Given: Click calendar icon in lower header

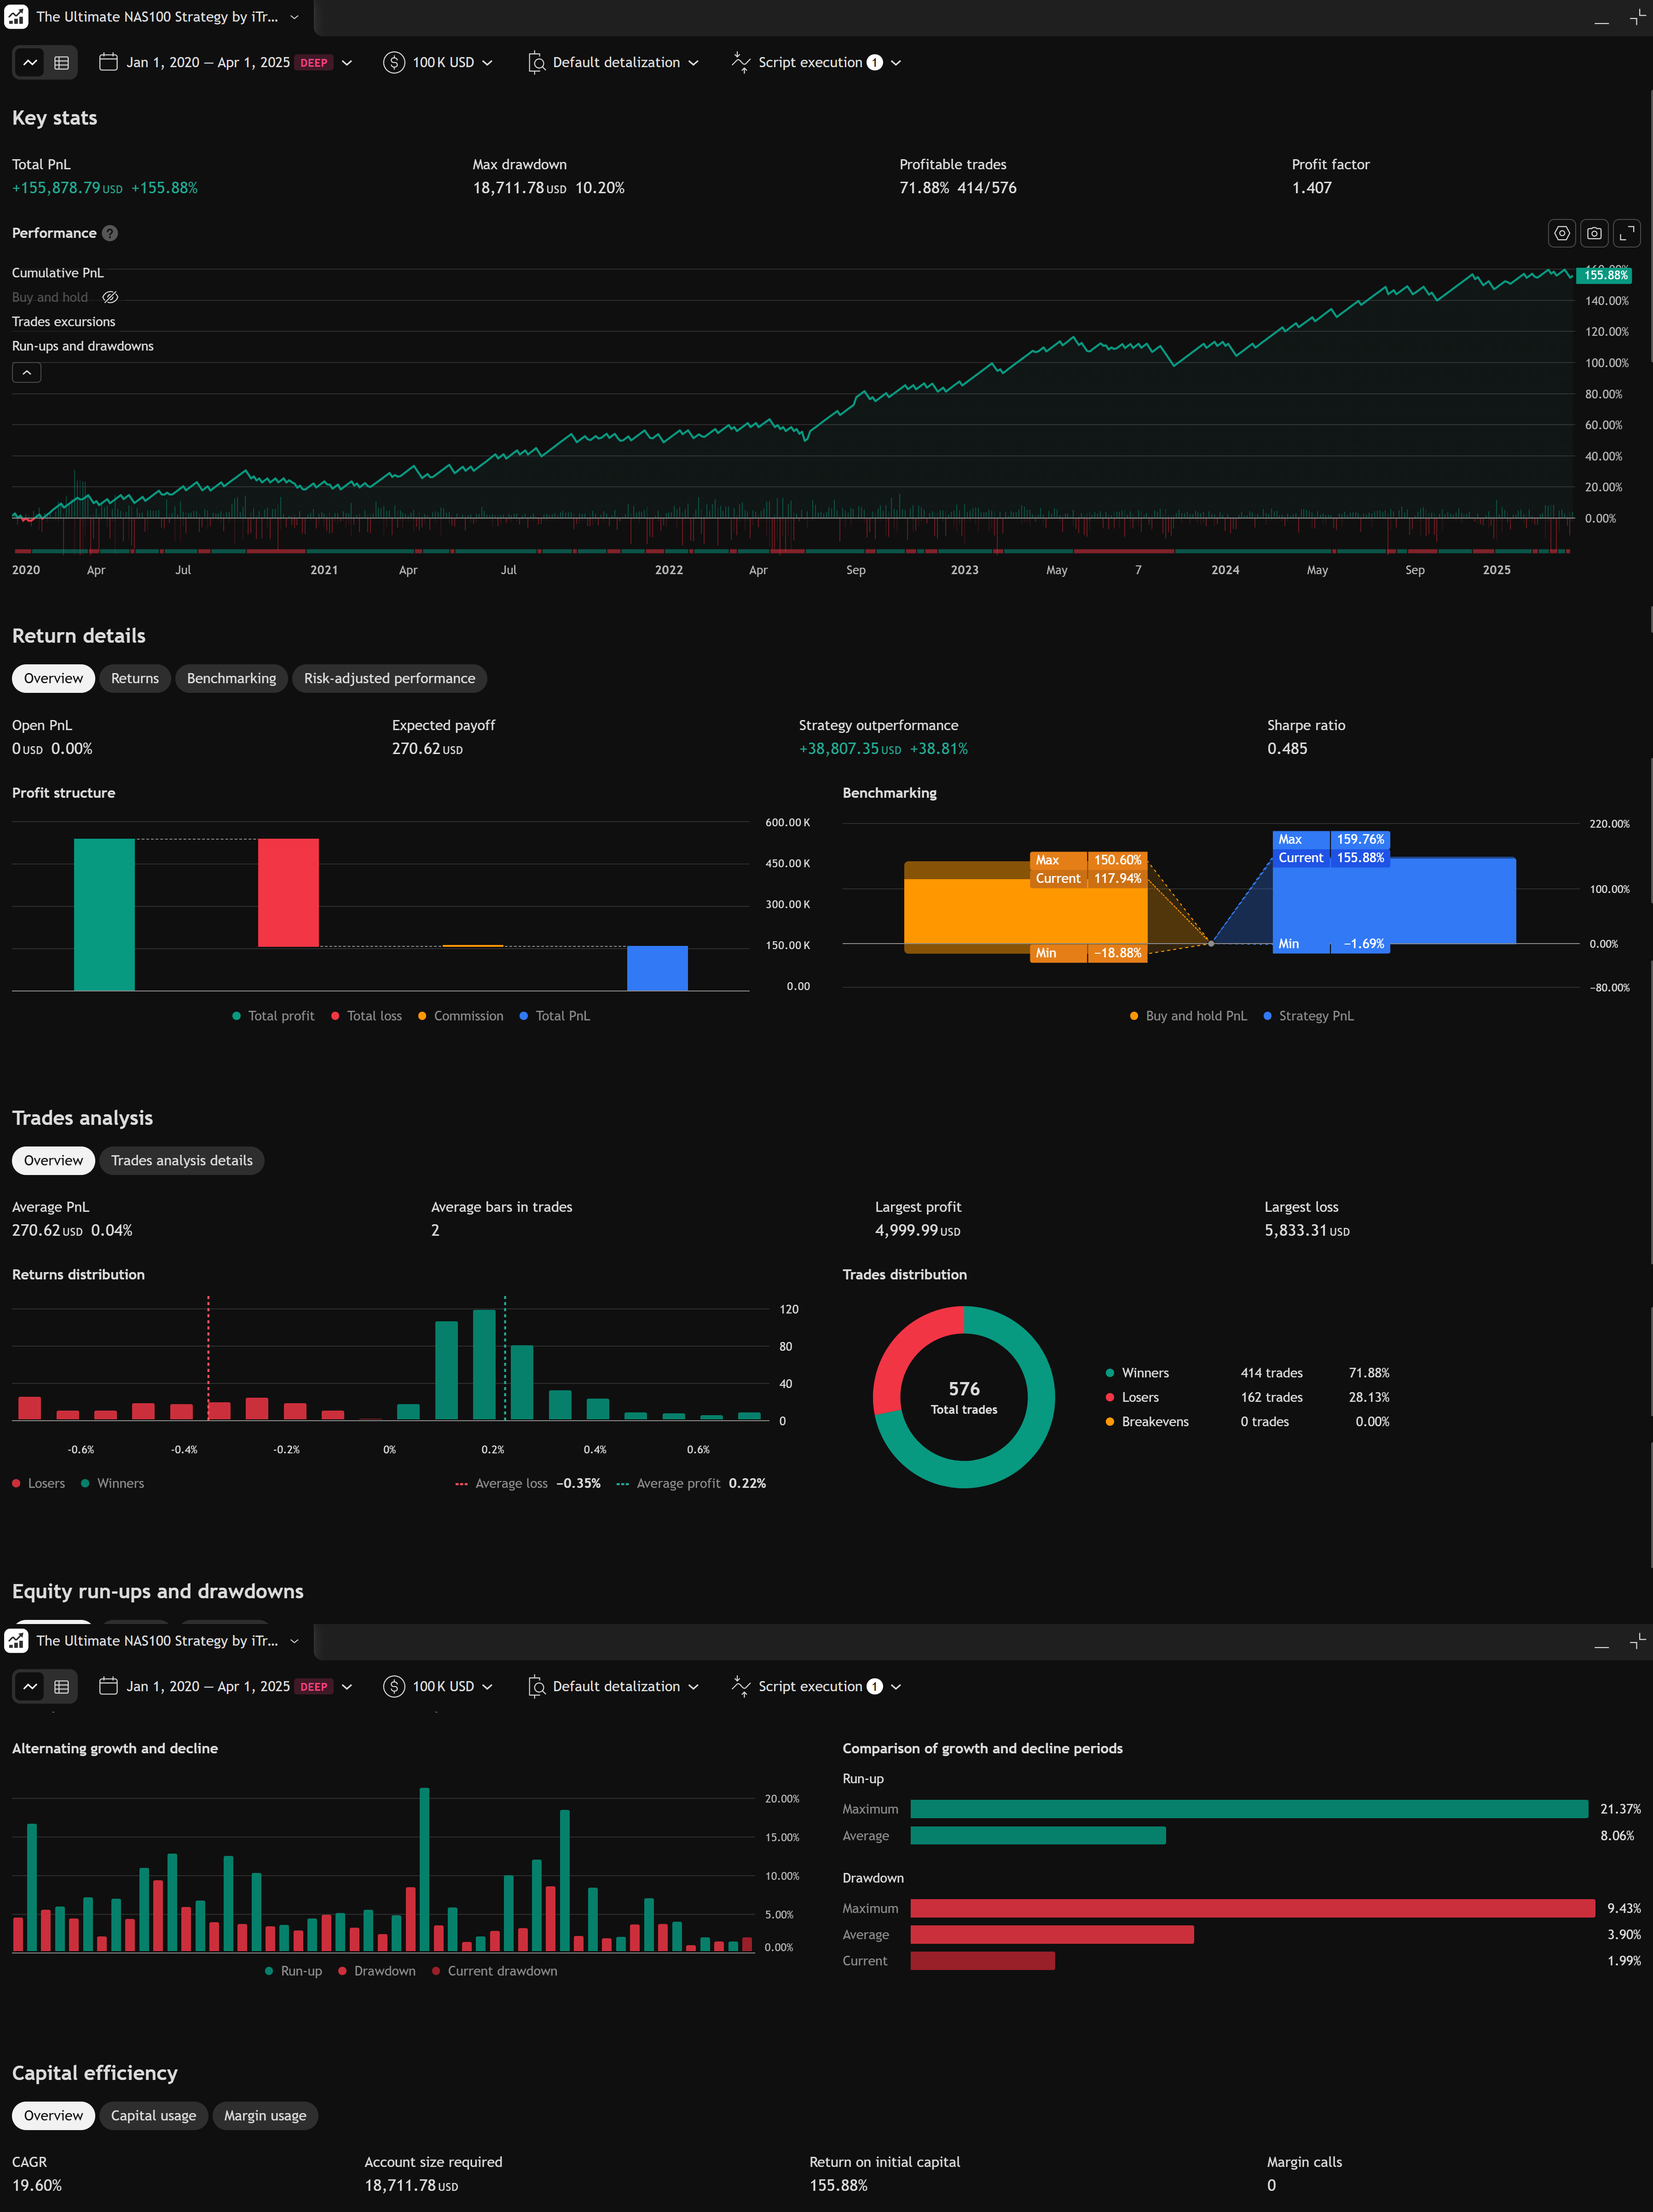Looking at the screenshot, I should (x=108, y=1686).
